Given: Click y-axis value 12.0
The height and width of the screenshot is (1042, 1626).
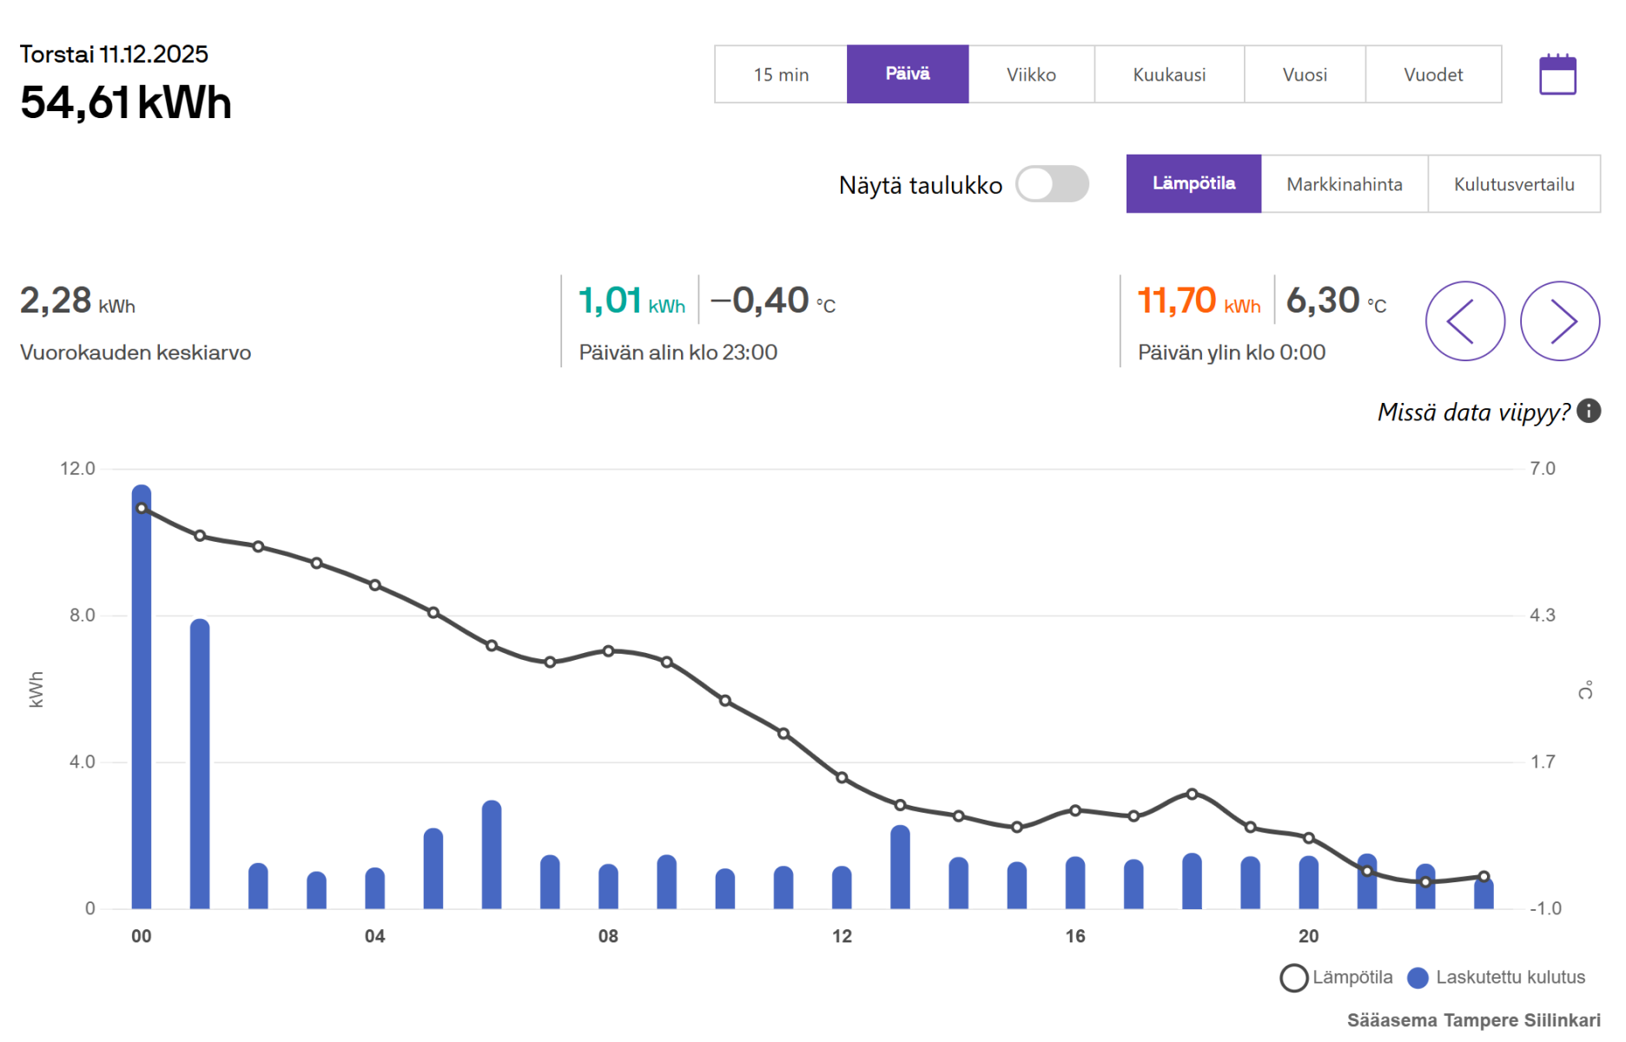Looking at the screenshot, I should pyautogui.click(x=77, y=469).
